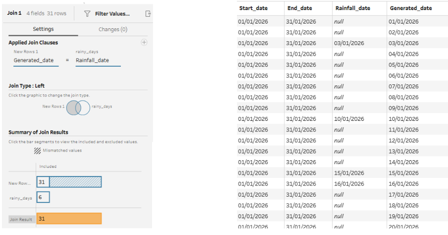Switch to the Changes (0) tab

(x=113, y=29)
